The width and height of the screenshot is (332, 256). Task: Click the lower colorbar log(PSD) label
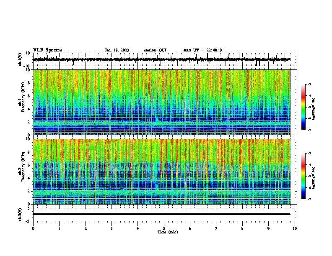314,178
